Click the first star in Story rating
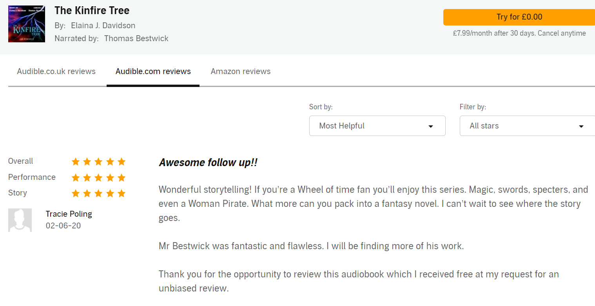The width and height of the screenshot is (595, 306). (x=76, y=193)
